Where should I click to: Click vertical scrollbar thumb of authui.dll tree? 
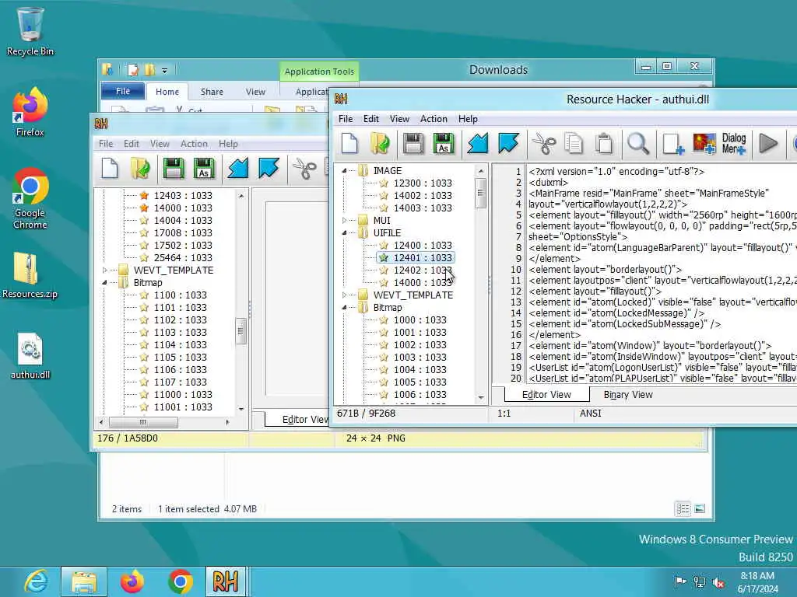point(480,193)
